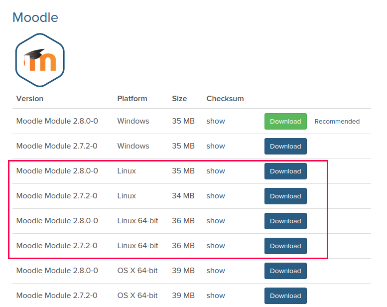
Task: Select Moodle Module 2.8.0-0 text in OS X row
Action: (x=57, y=271)
